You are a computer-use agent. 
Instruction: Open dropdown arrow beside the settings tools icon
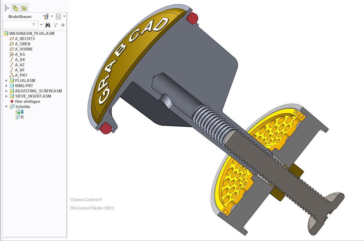(52, 16)
